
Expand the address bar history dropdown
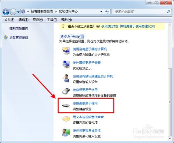click(101, 12)
